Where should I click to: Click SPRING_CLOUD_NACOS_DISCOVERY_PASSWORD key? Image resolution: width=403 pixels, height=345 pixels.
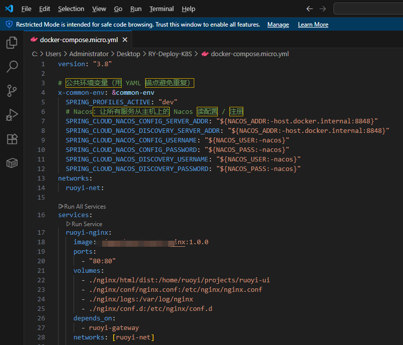coord(137,168)
